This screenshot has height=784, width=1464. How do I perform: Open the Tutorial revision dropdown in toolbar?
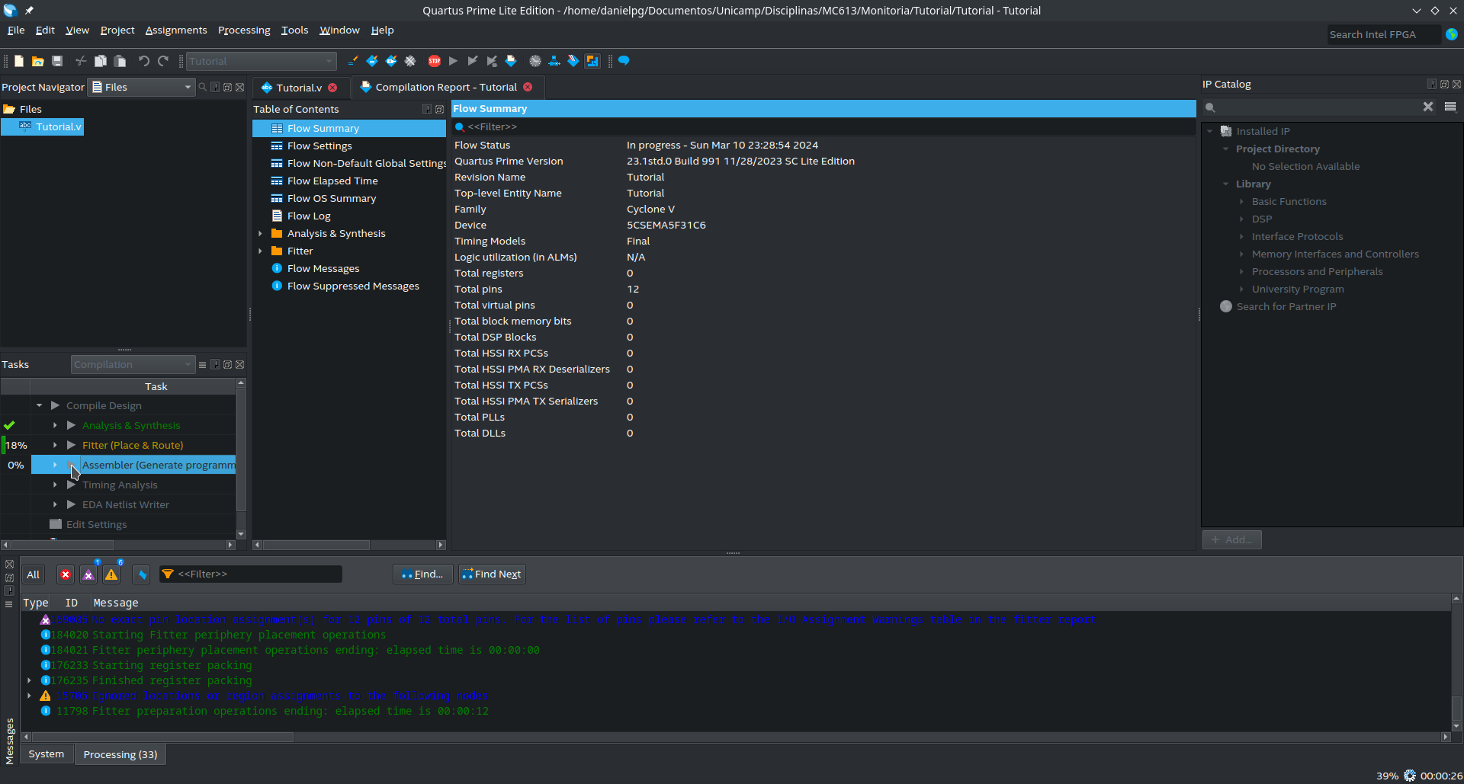click(x=261, y=61)
